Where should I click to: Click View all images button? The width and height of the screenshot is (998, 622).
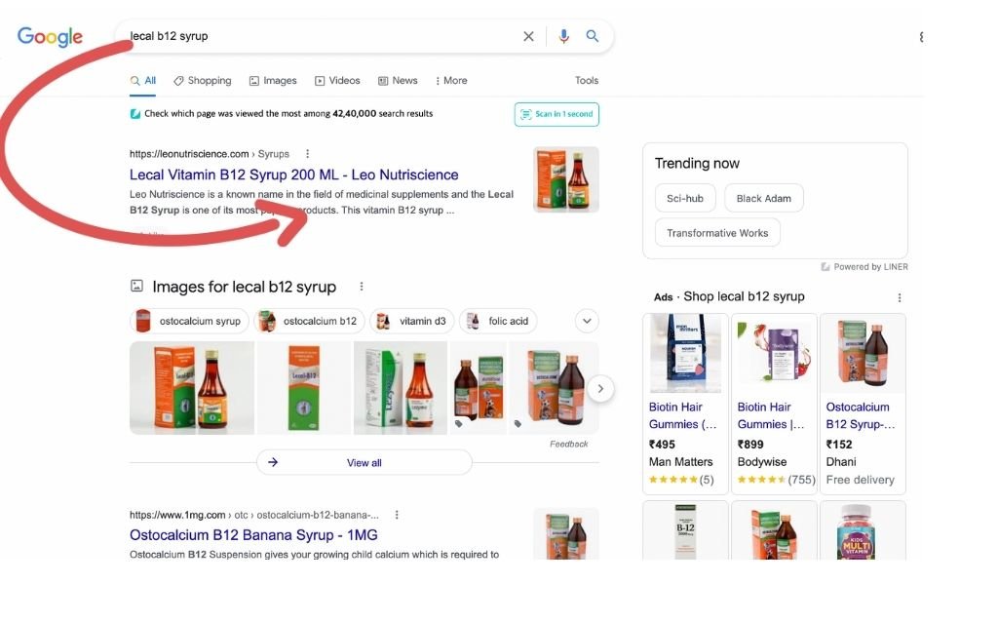coord(364,462)
